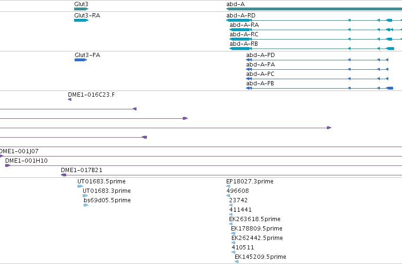Click the DME1-016C23.F marker arrow
The height and width of the screenshot is (264, 402).
pos(70,99)
